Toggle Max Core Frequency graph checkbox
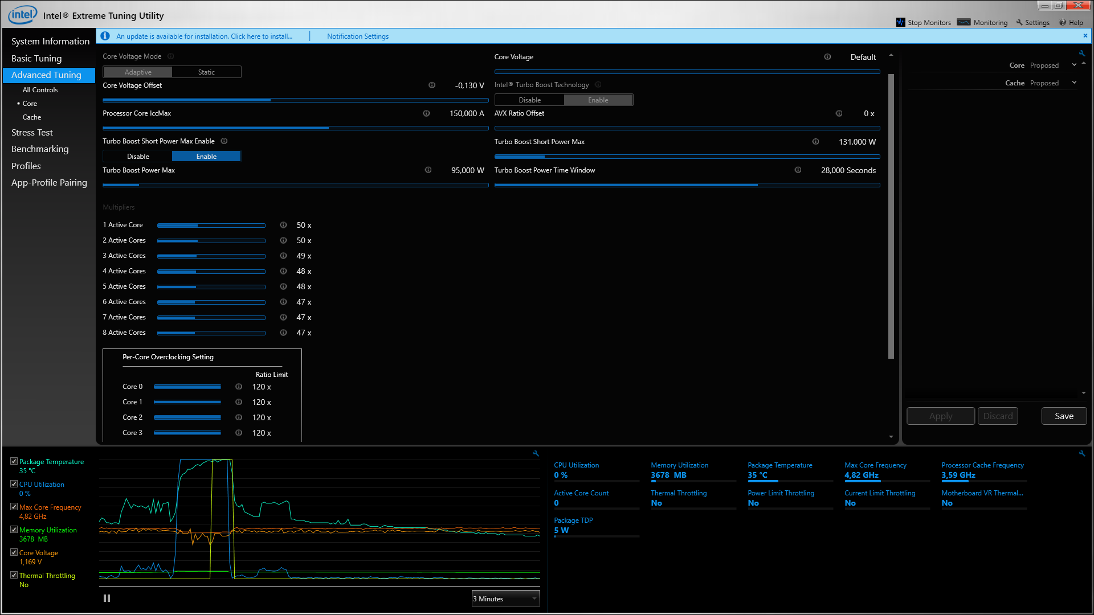 pyautogui.click(x=14, y=507)
